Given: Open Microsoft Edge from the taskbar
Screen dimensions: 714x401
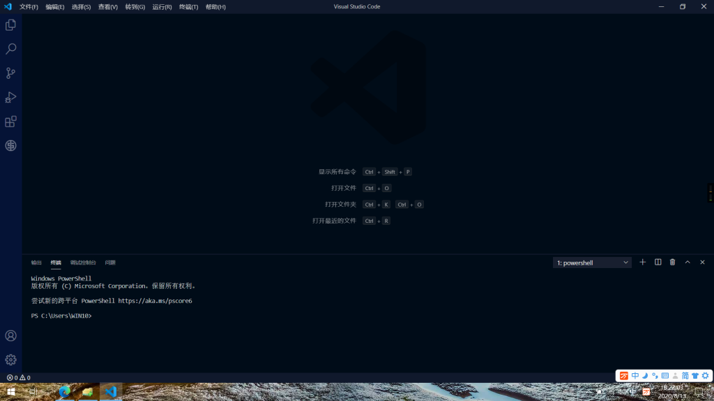Looking at the screenshot, I should click(64, 391).
